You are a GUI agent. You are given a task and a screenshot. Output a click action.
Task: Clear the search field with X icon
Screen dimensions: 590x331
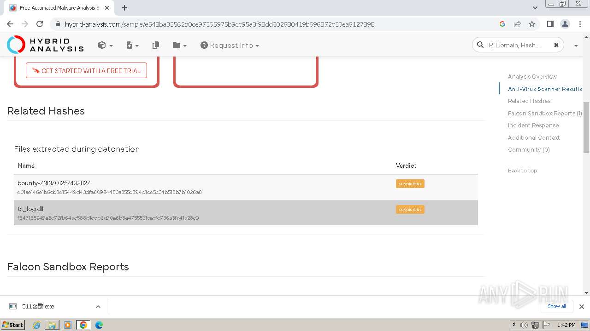(556, 45)
